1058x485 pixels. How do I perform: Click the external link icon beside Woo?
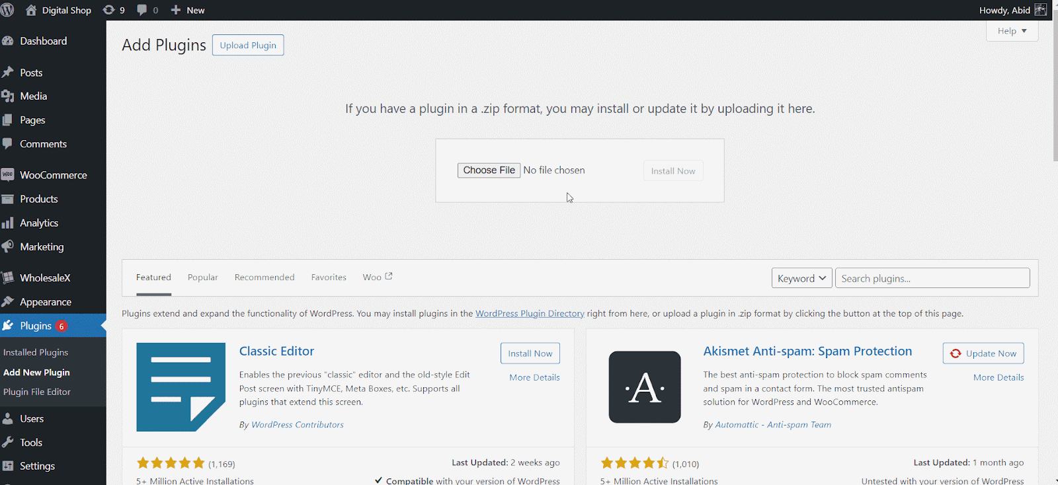point(389,276)
